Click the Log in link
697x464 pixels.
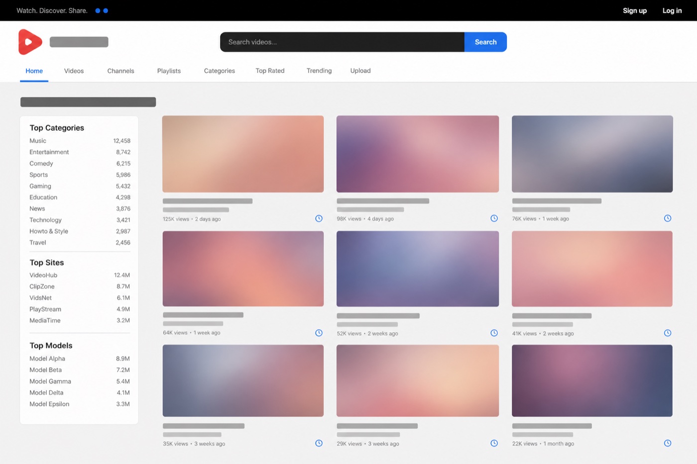672,10
